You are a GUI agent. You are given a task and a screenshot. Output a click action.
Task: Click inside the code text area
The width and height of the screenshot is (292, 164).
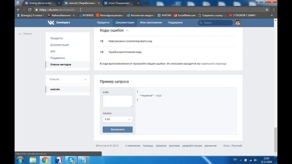(118, 101)
